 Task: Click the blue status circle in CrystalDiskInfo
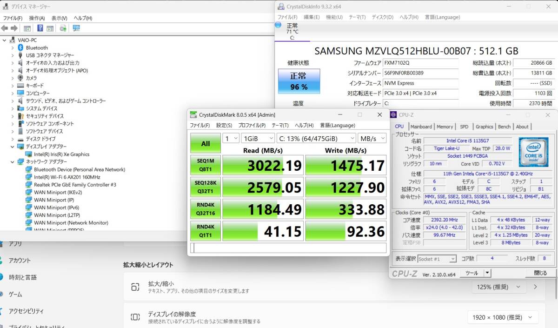(279, 25)
